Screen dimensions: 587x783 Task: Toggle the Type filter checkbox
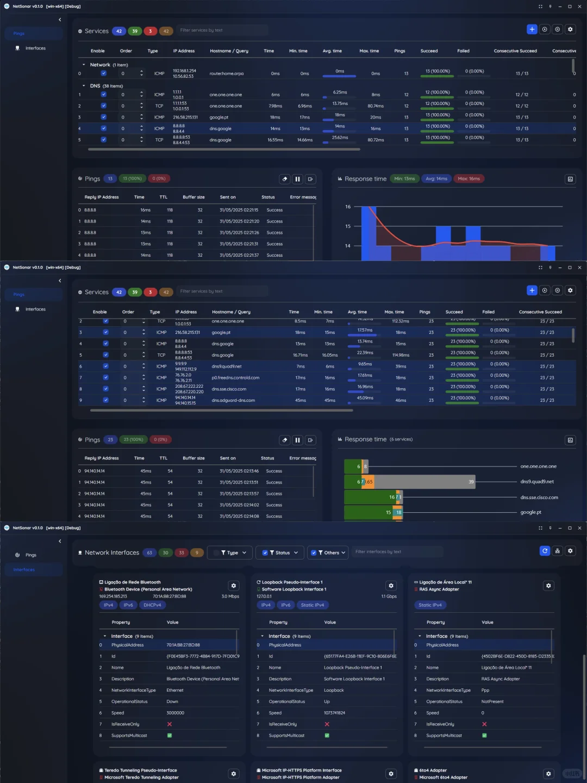click(x=216, y=552)
